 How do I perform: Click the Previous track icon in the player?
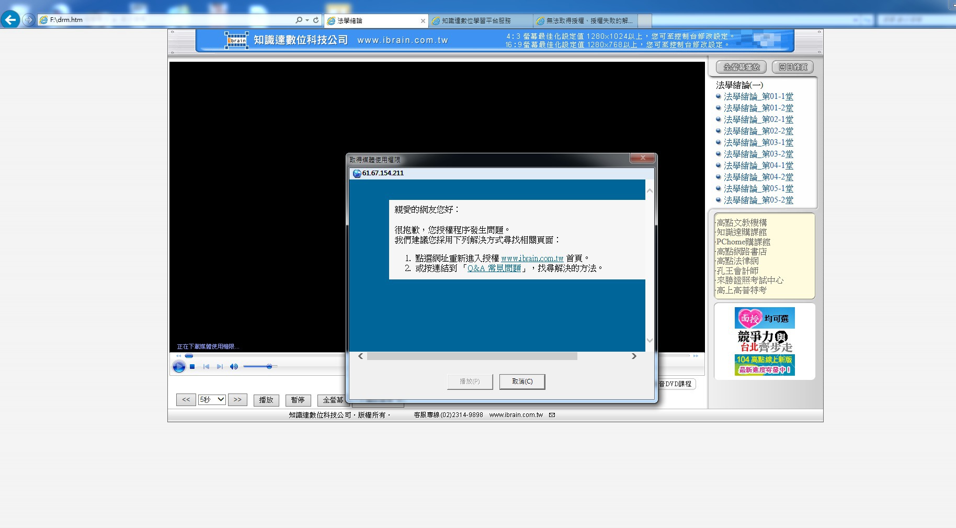point(206,367)
